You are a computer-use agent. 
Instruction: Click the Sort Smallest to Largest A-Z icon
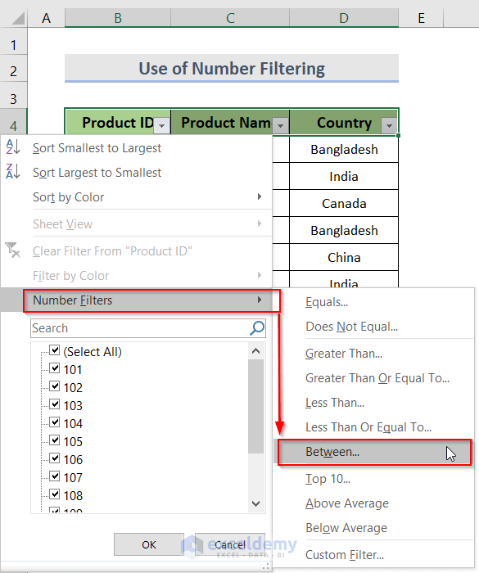click(13, 147)
